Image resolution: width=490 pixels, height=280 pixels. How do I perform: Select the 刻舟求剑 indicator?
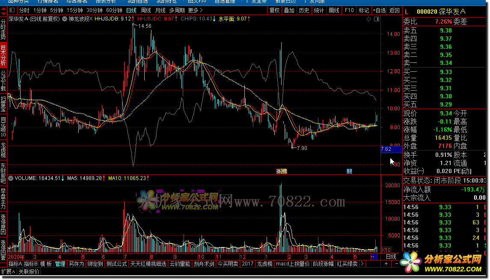click(x=204, y=264)
